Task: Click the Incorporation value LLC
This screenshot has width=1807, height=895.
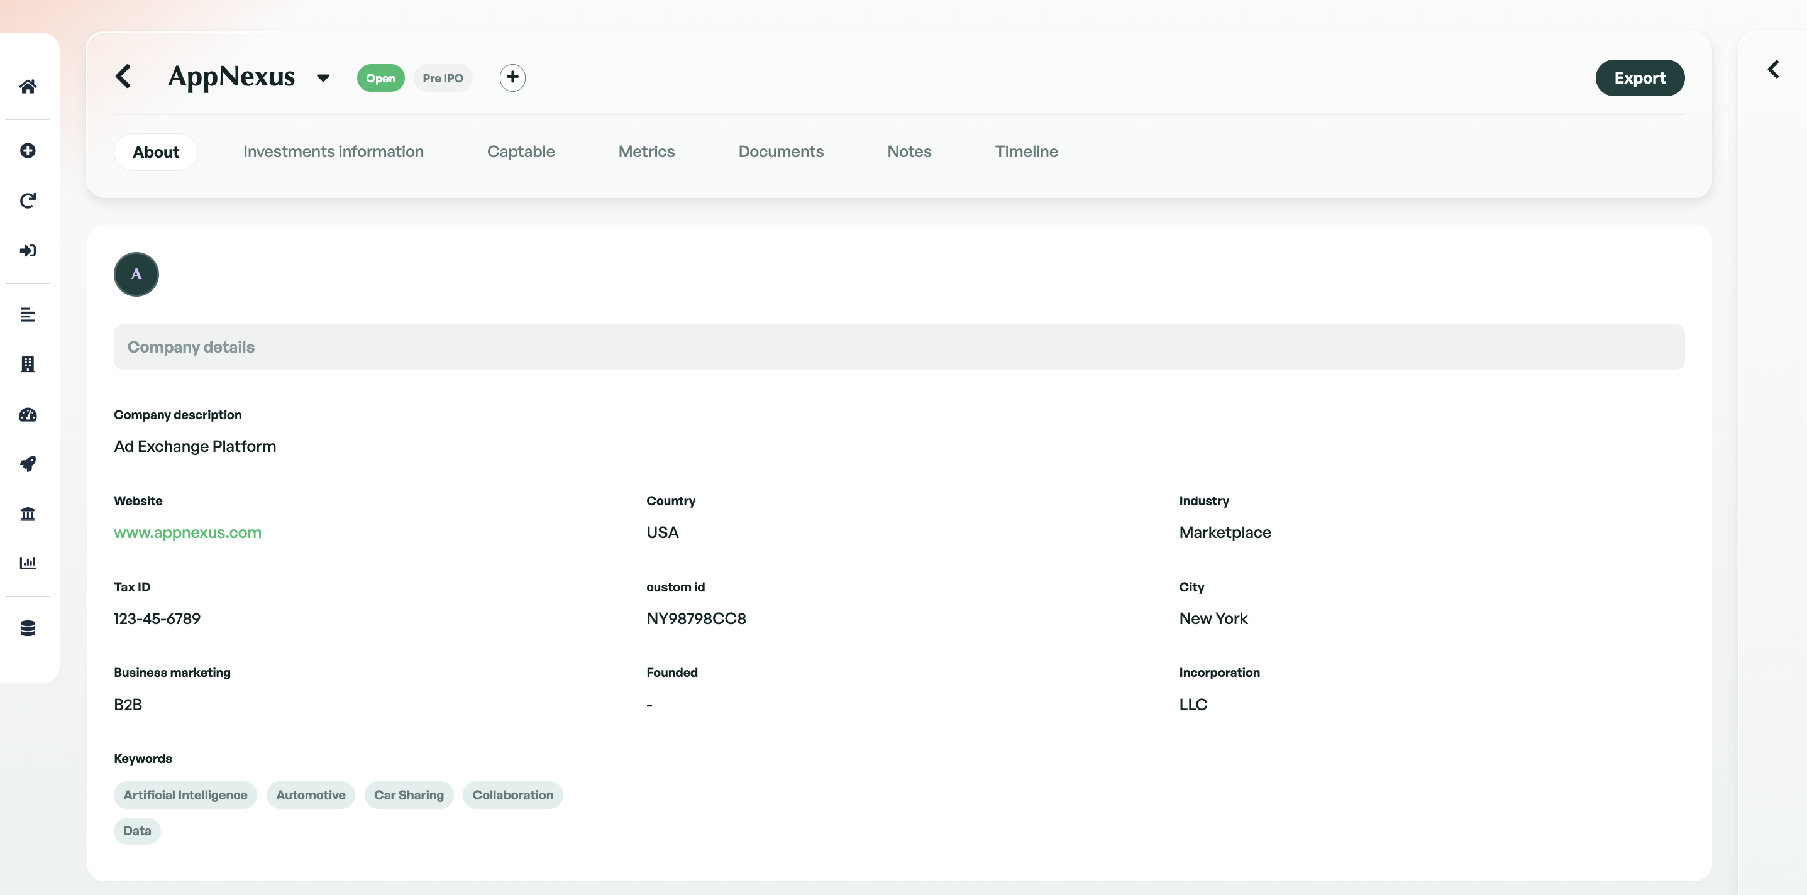Action: (1193, 704)
